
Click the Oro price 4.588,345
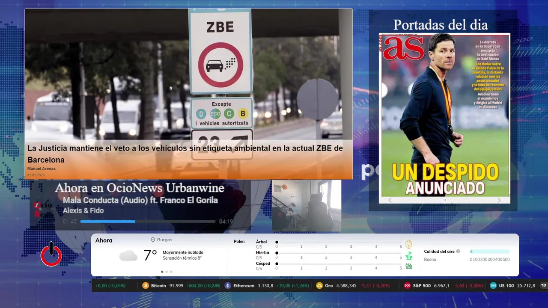click(347, 286)
